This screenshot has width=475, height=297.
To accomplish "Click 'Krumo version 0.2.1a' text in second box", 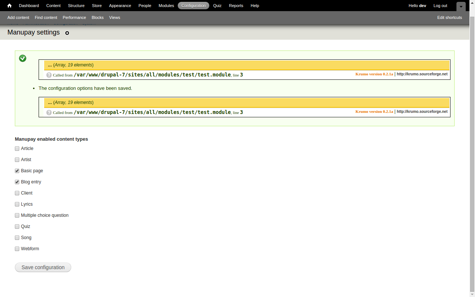I will tap(374, 111).
